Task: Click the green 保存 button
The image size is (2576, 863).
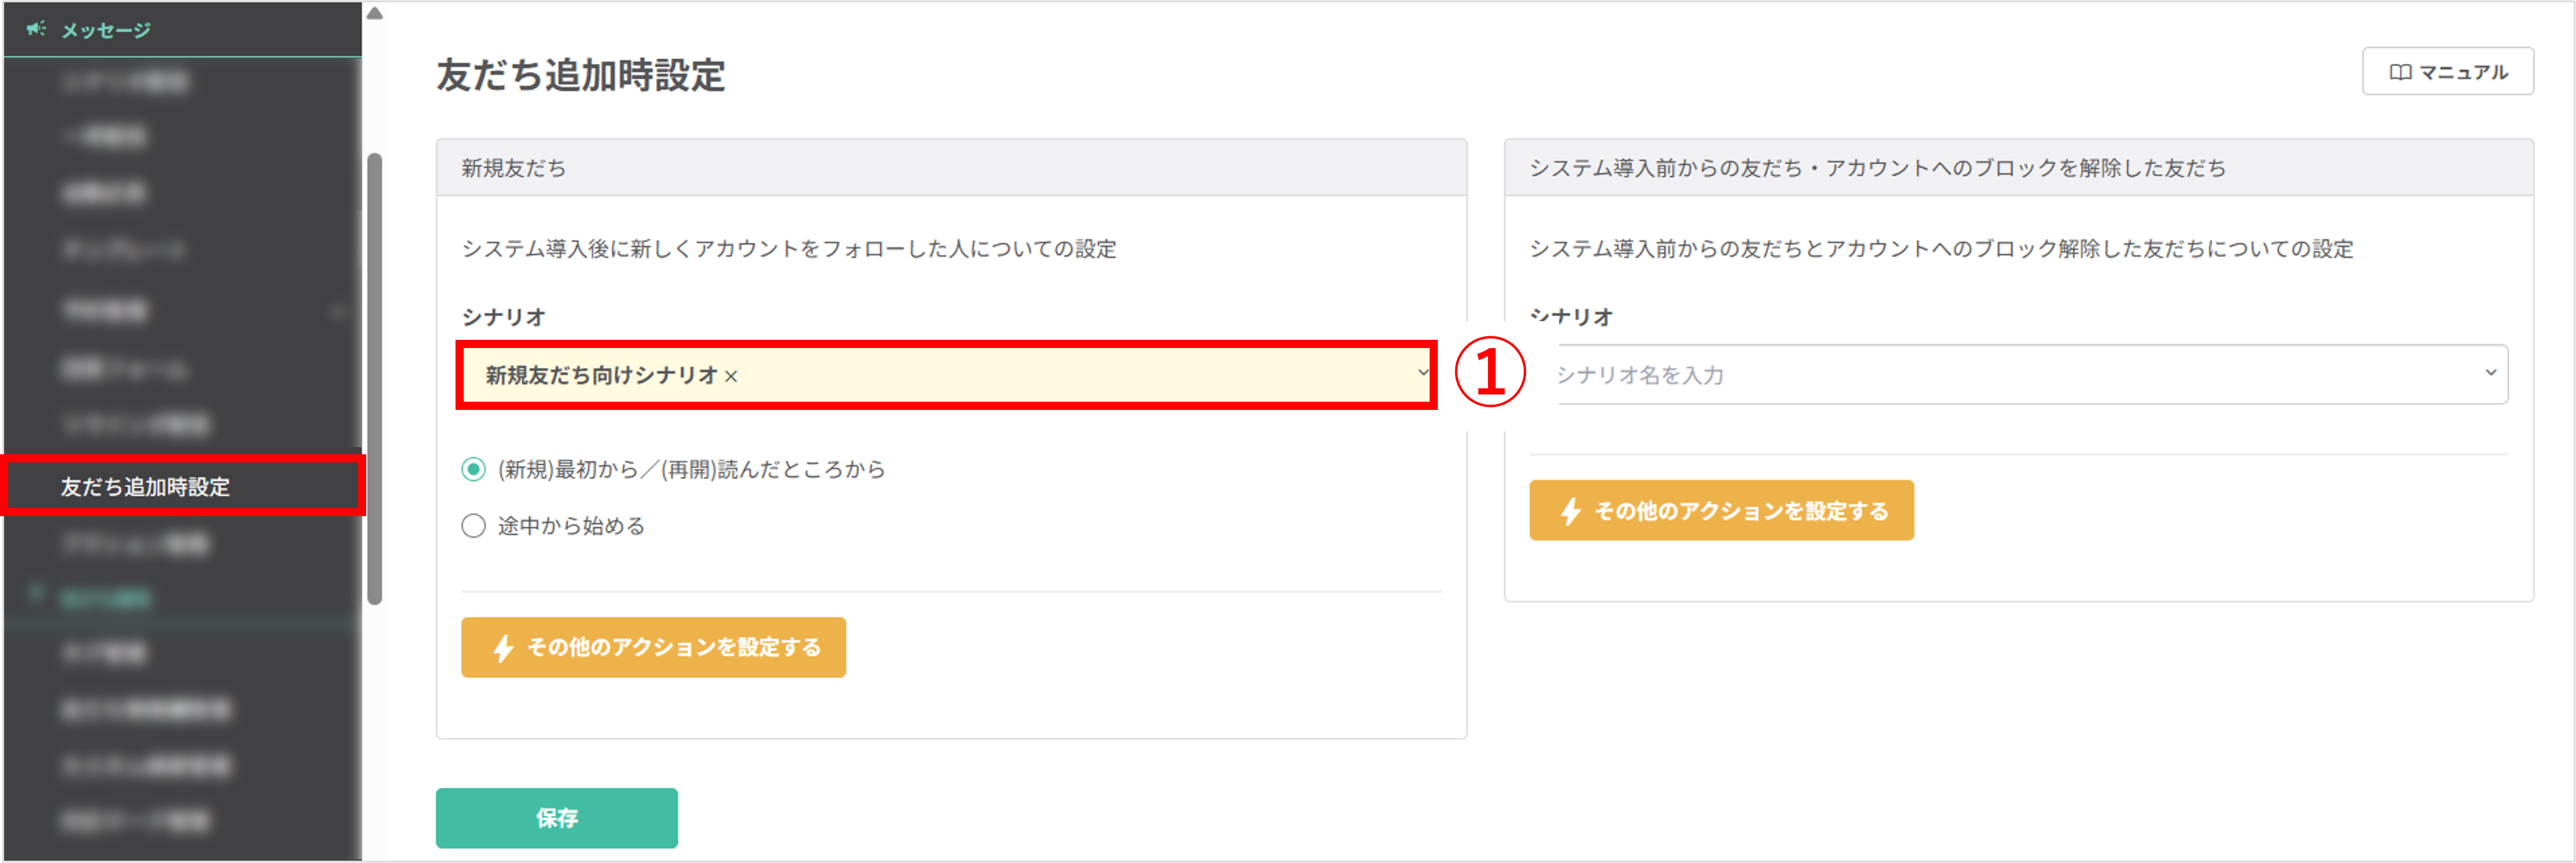Action: 556,818
